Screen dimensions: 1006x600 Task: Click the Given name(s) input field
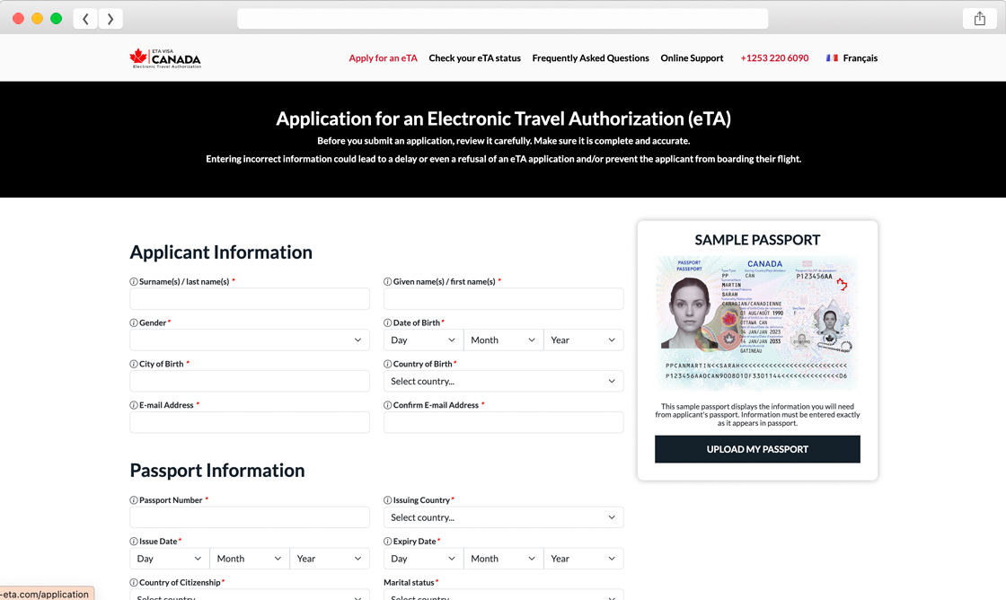tap(503, 299)
